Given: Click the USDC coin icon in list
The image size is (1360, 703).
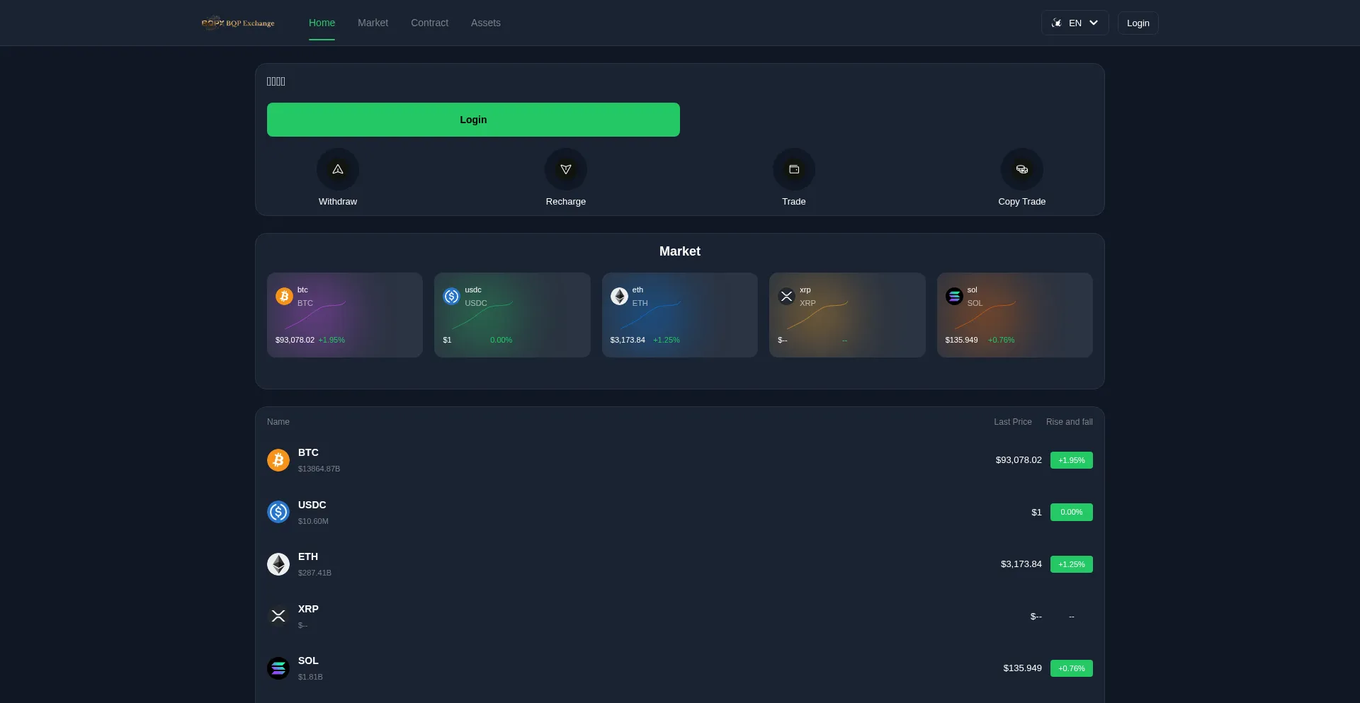Looking at the screenshot, I should [278, 512].
